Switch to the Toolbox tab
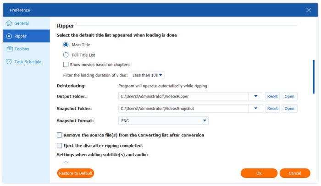 click(x=22, y=49)
